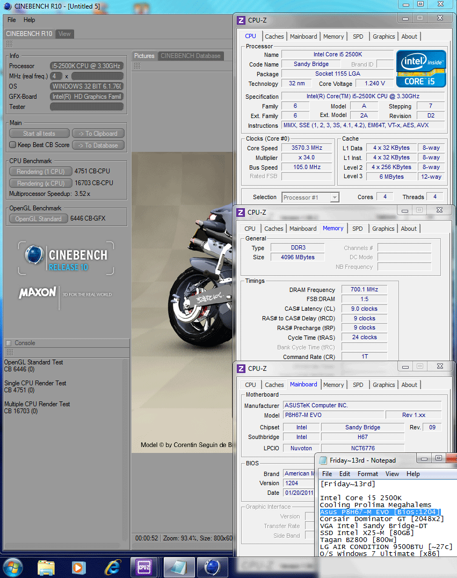Open the SPD tab in the top CPU-Z window

[x=358, y=36]
